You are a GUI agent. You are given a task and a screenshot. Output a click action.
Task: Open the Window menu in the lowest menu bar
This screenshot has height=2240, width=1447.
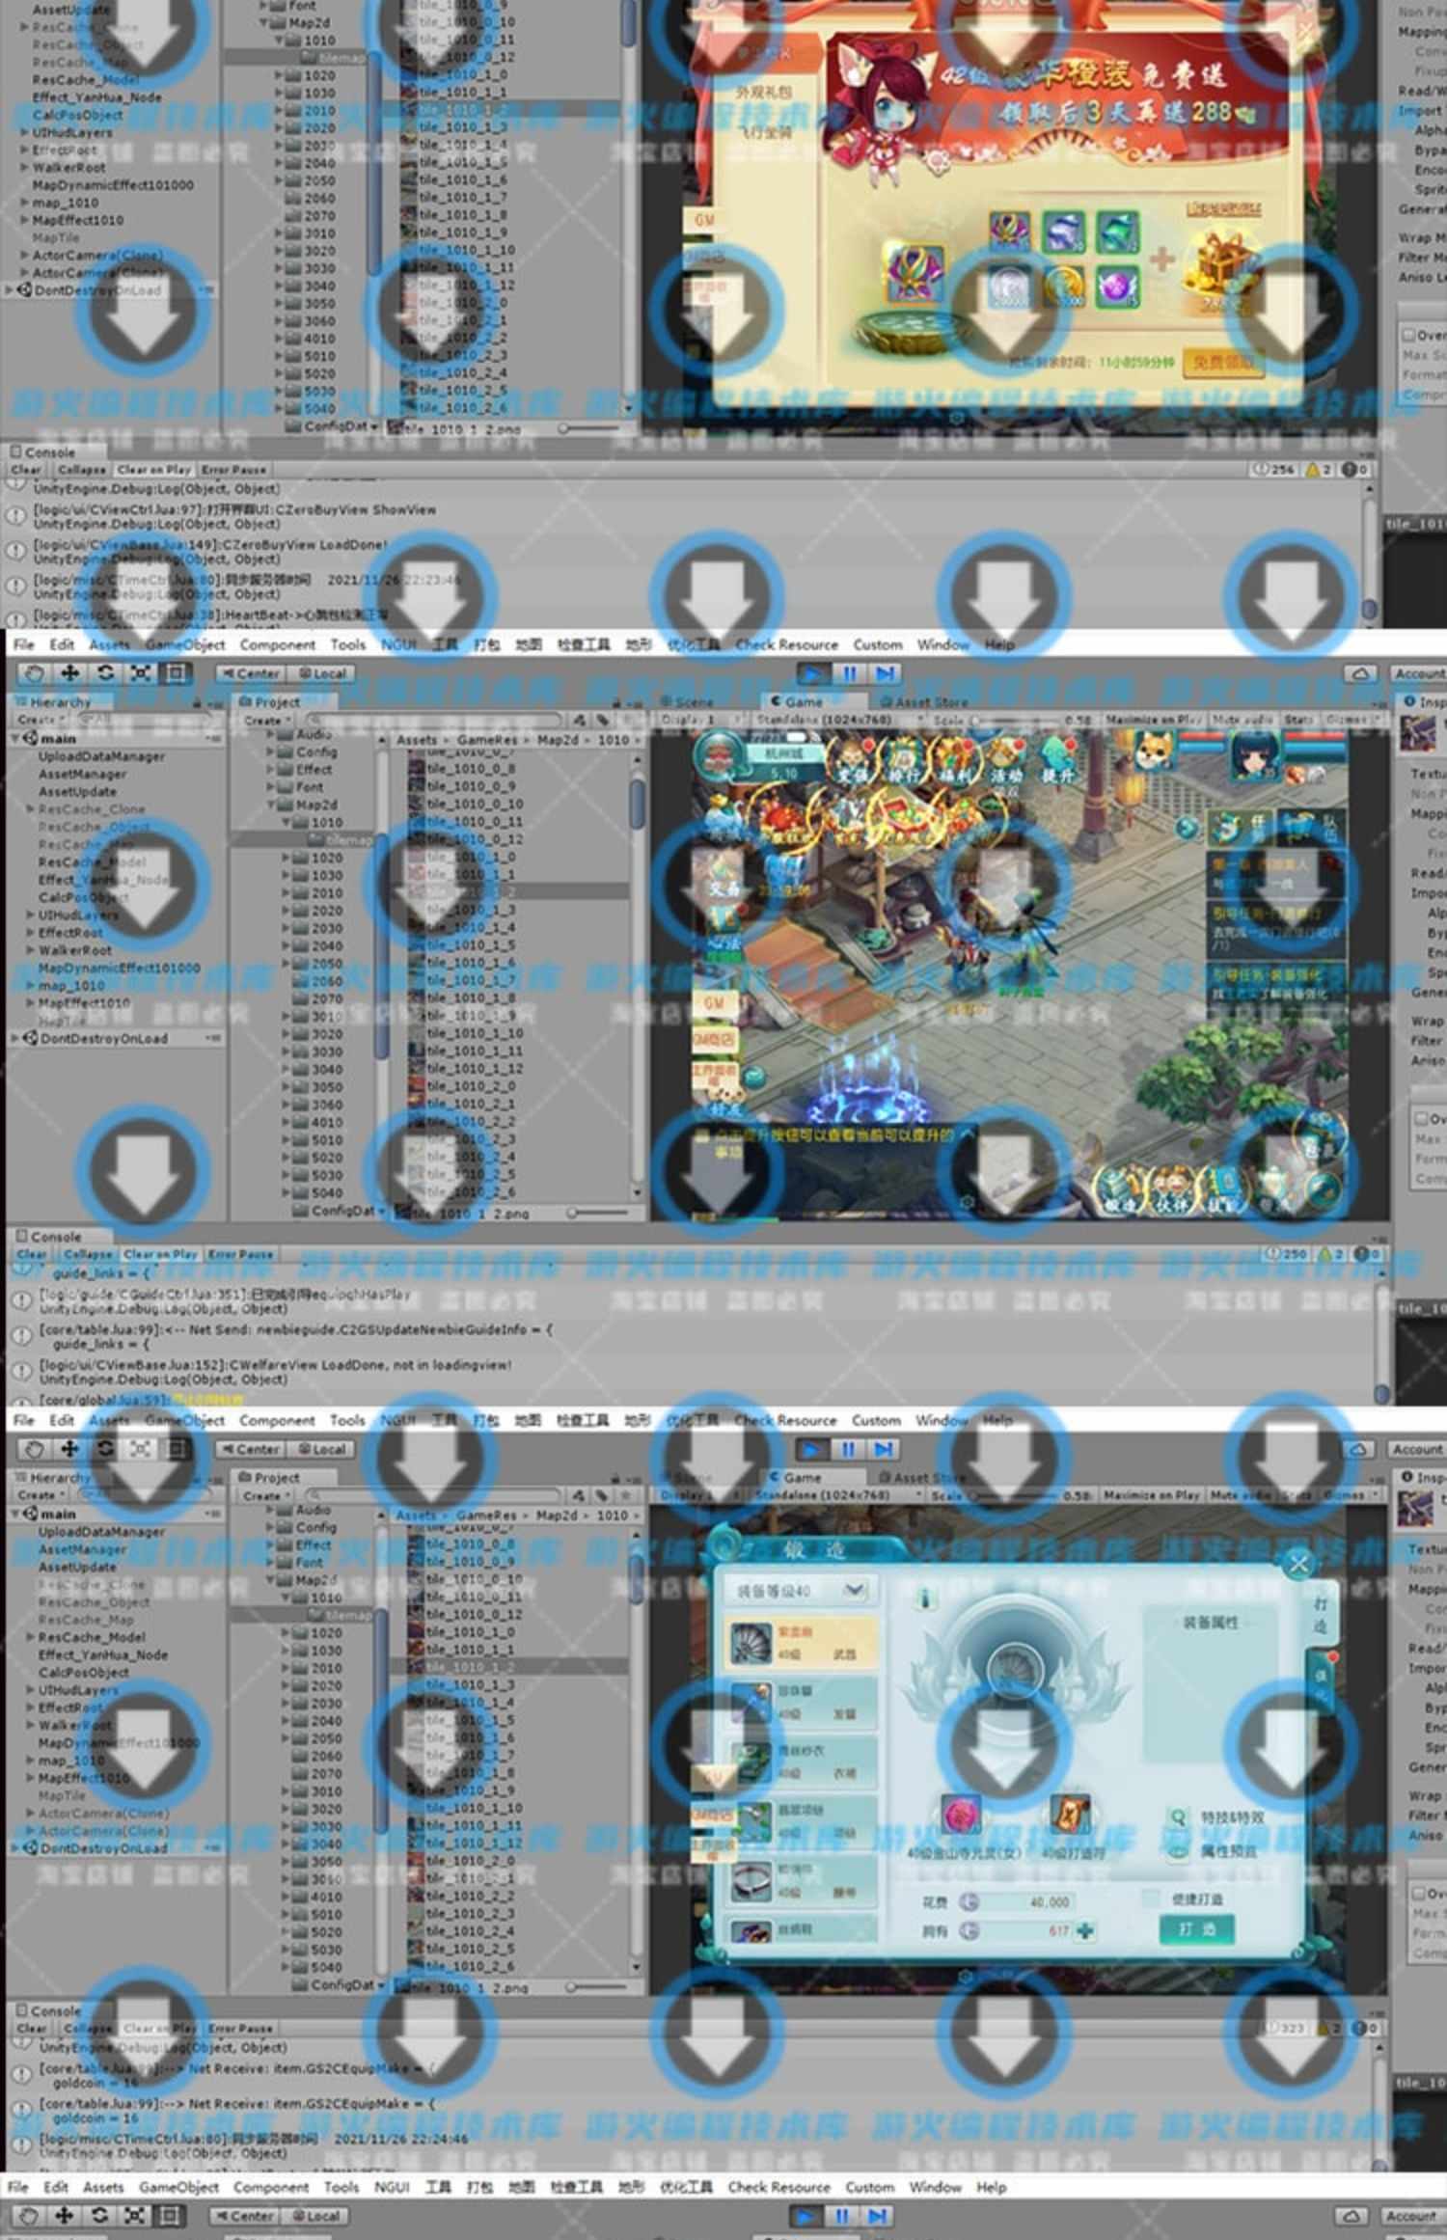(x=935, y=2187)
